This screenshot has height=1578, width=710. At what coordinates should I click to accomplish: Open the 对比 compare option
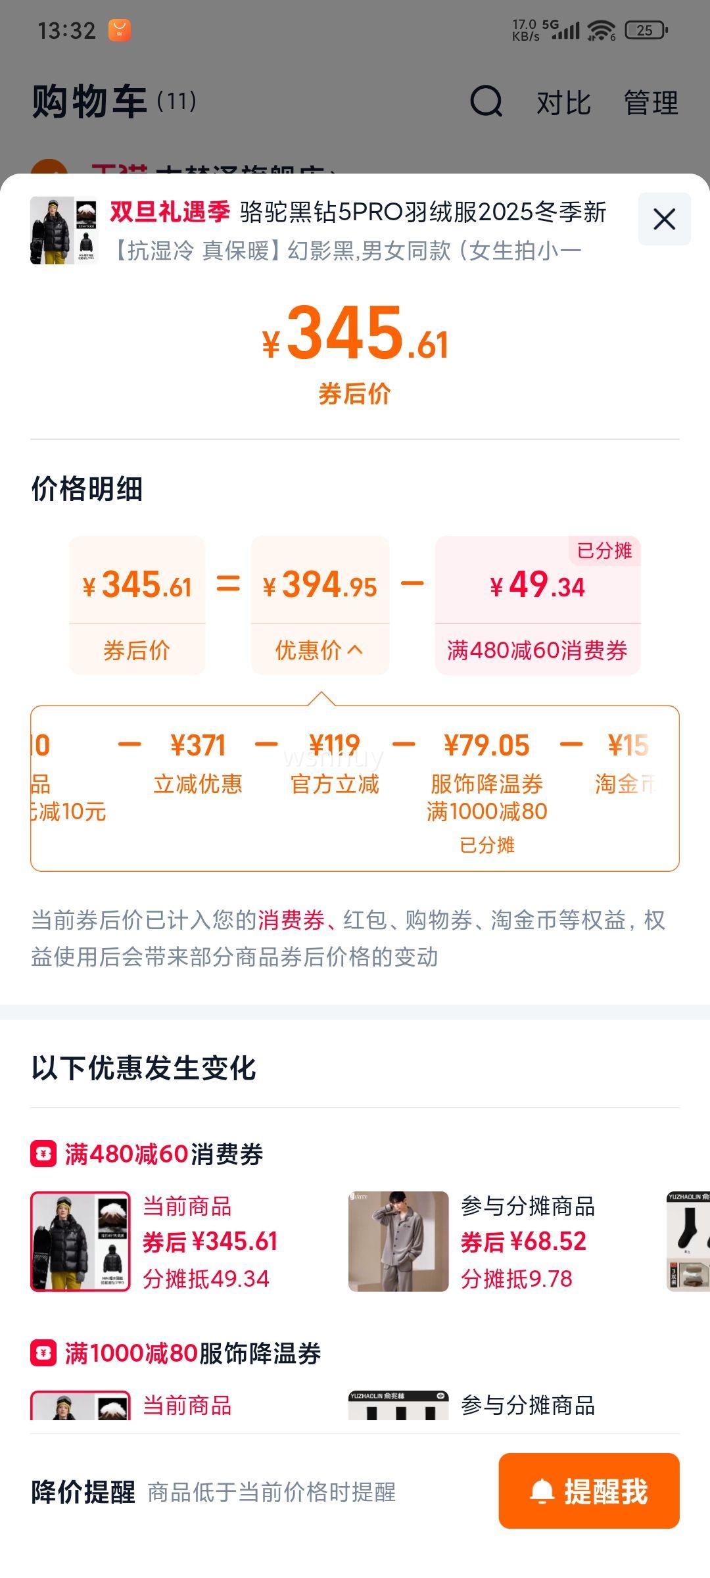point(563,103)
